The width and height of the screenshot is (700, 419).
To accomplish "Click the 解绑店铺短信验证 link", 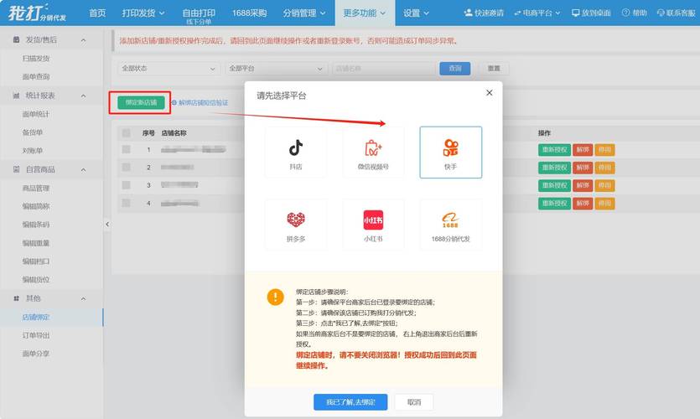I will 204,102.
